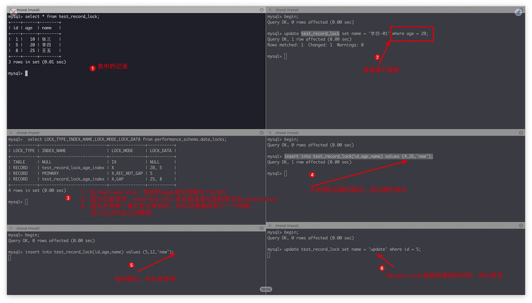532x303 pixels.
Task: Close the pane with update where id = 5
Action: (x=270, y=225)
